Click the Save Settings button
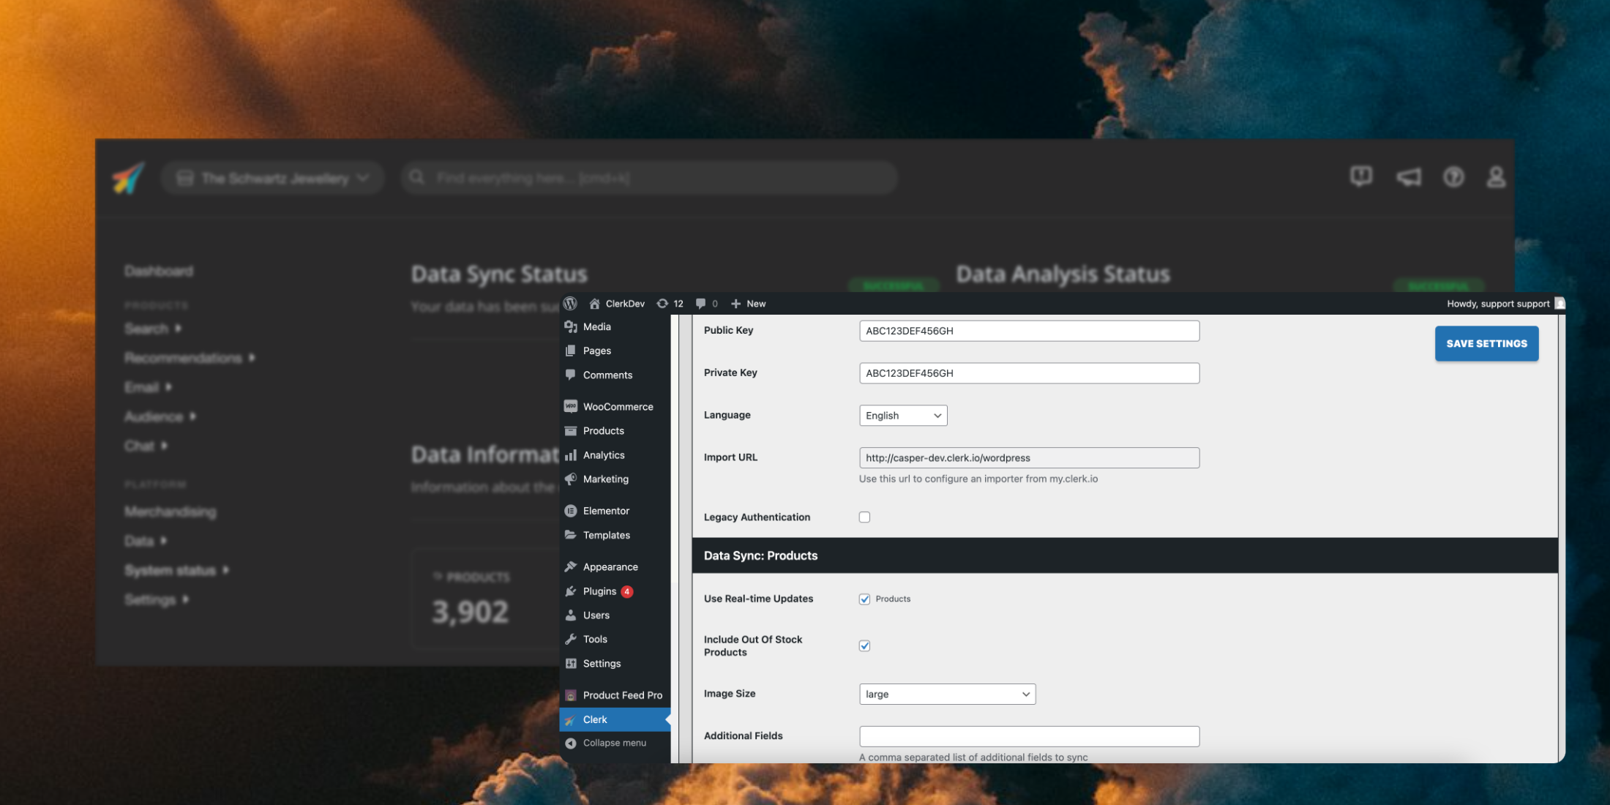The width and height of the screenshot is (1610, 805). (x=1486, y=344)
